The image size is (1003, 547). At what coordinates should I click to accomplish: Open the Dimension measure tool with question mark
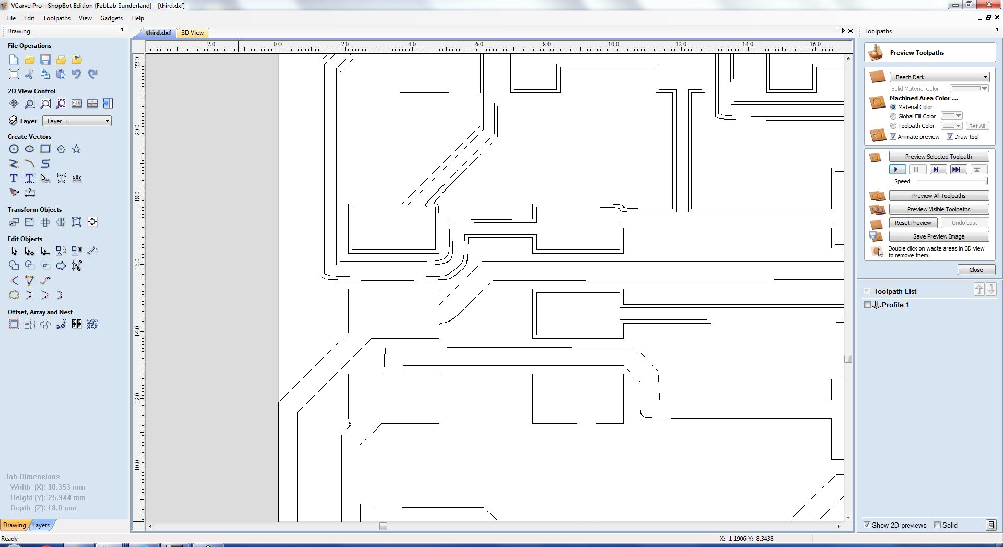pyautogui.click(x=30, y=193)
